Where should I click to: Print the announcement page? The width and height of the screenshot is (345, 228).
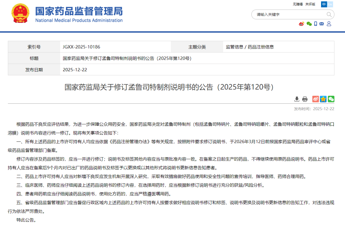[x=305, y=99]
